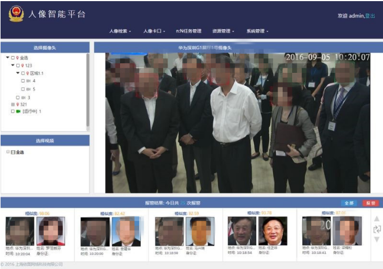Click the camera icon for camera 4
The height and width of the screenshot is (269, 383).
(28, 81)
